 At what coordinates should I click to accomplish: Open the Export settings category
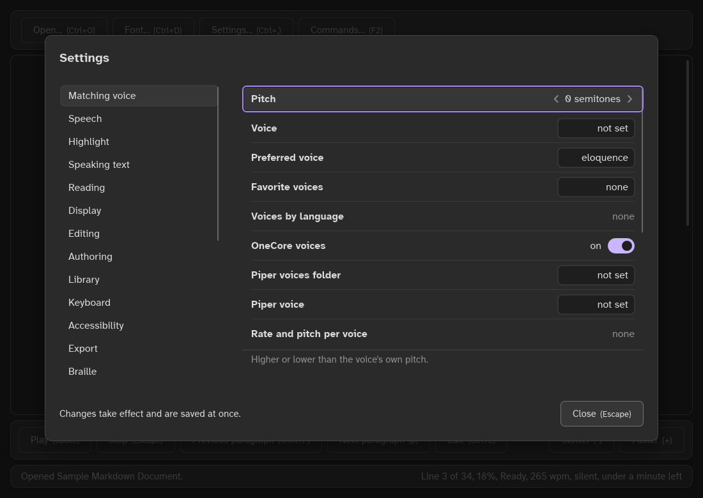pyautogui.click(x=139, y=349)
